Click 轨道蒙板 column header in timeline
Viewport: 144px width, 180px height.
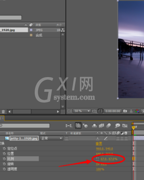click(76, 133)
